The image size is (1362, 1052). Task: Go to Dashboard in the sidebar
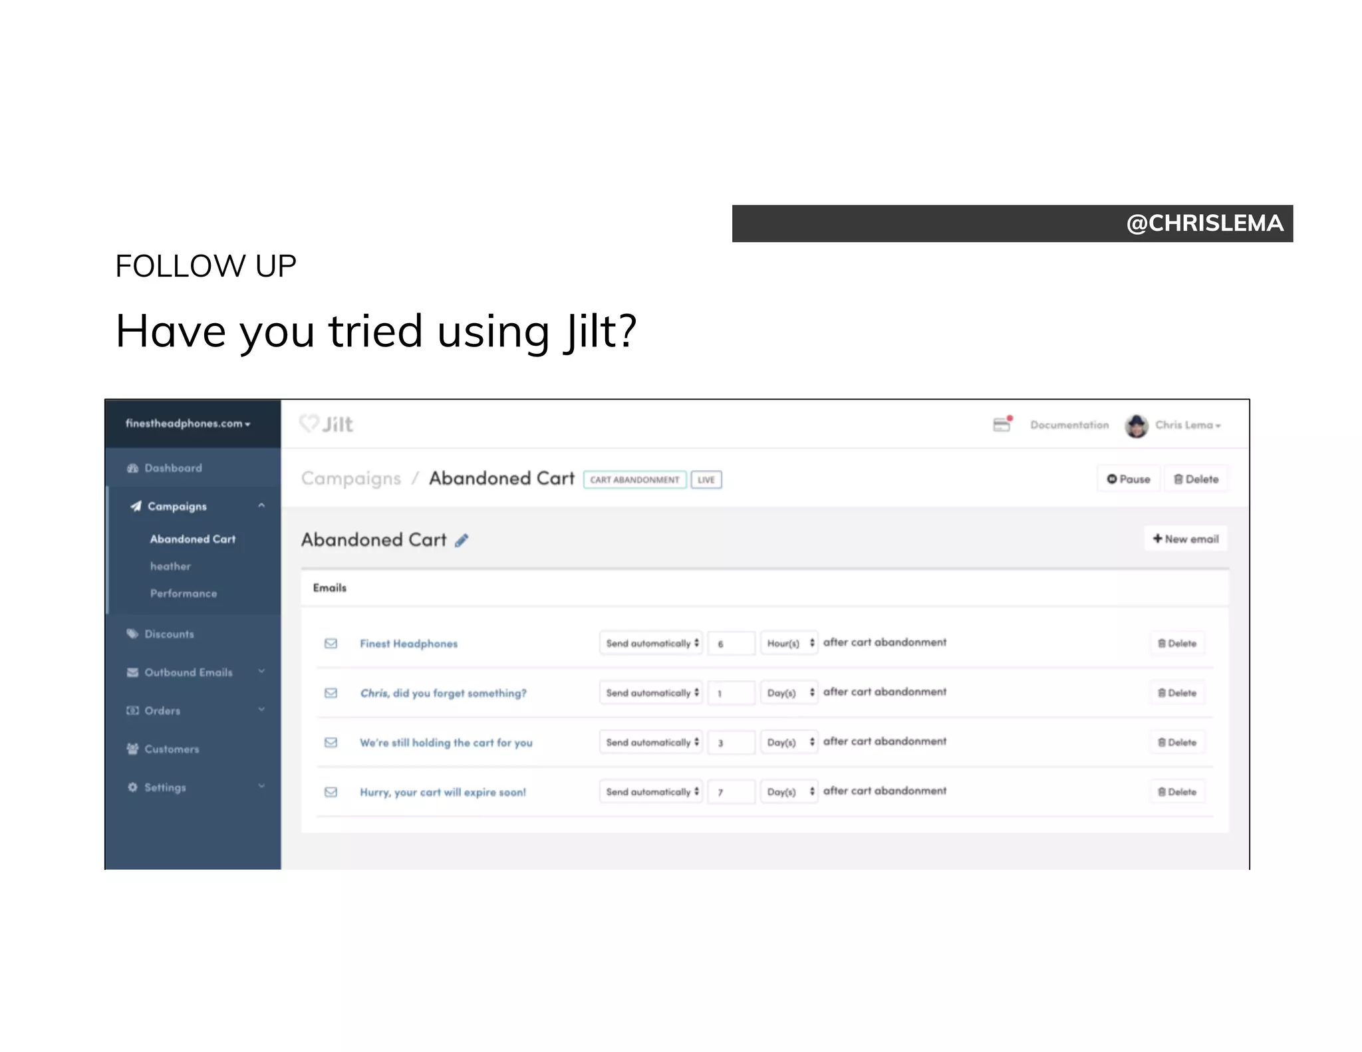click(x=173, y=468)
